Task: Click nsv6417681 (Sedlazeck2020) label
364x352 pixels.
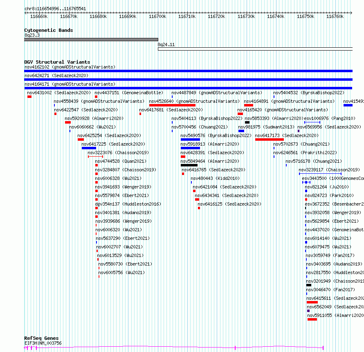Action: (x=171, y=110)
